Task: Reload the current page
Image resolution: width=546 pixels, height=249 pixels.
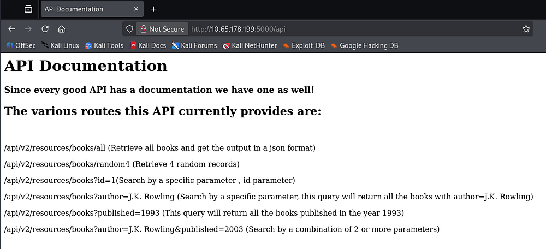Action: pos(45,29)
